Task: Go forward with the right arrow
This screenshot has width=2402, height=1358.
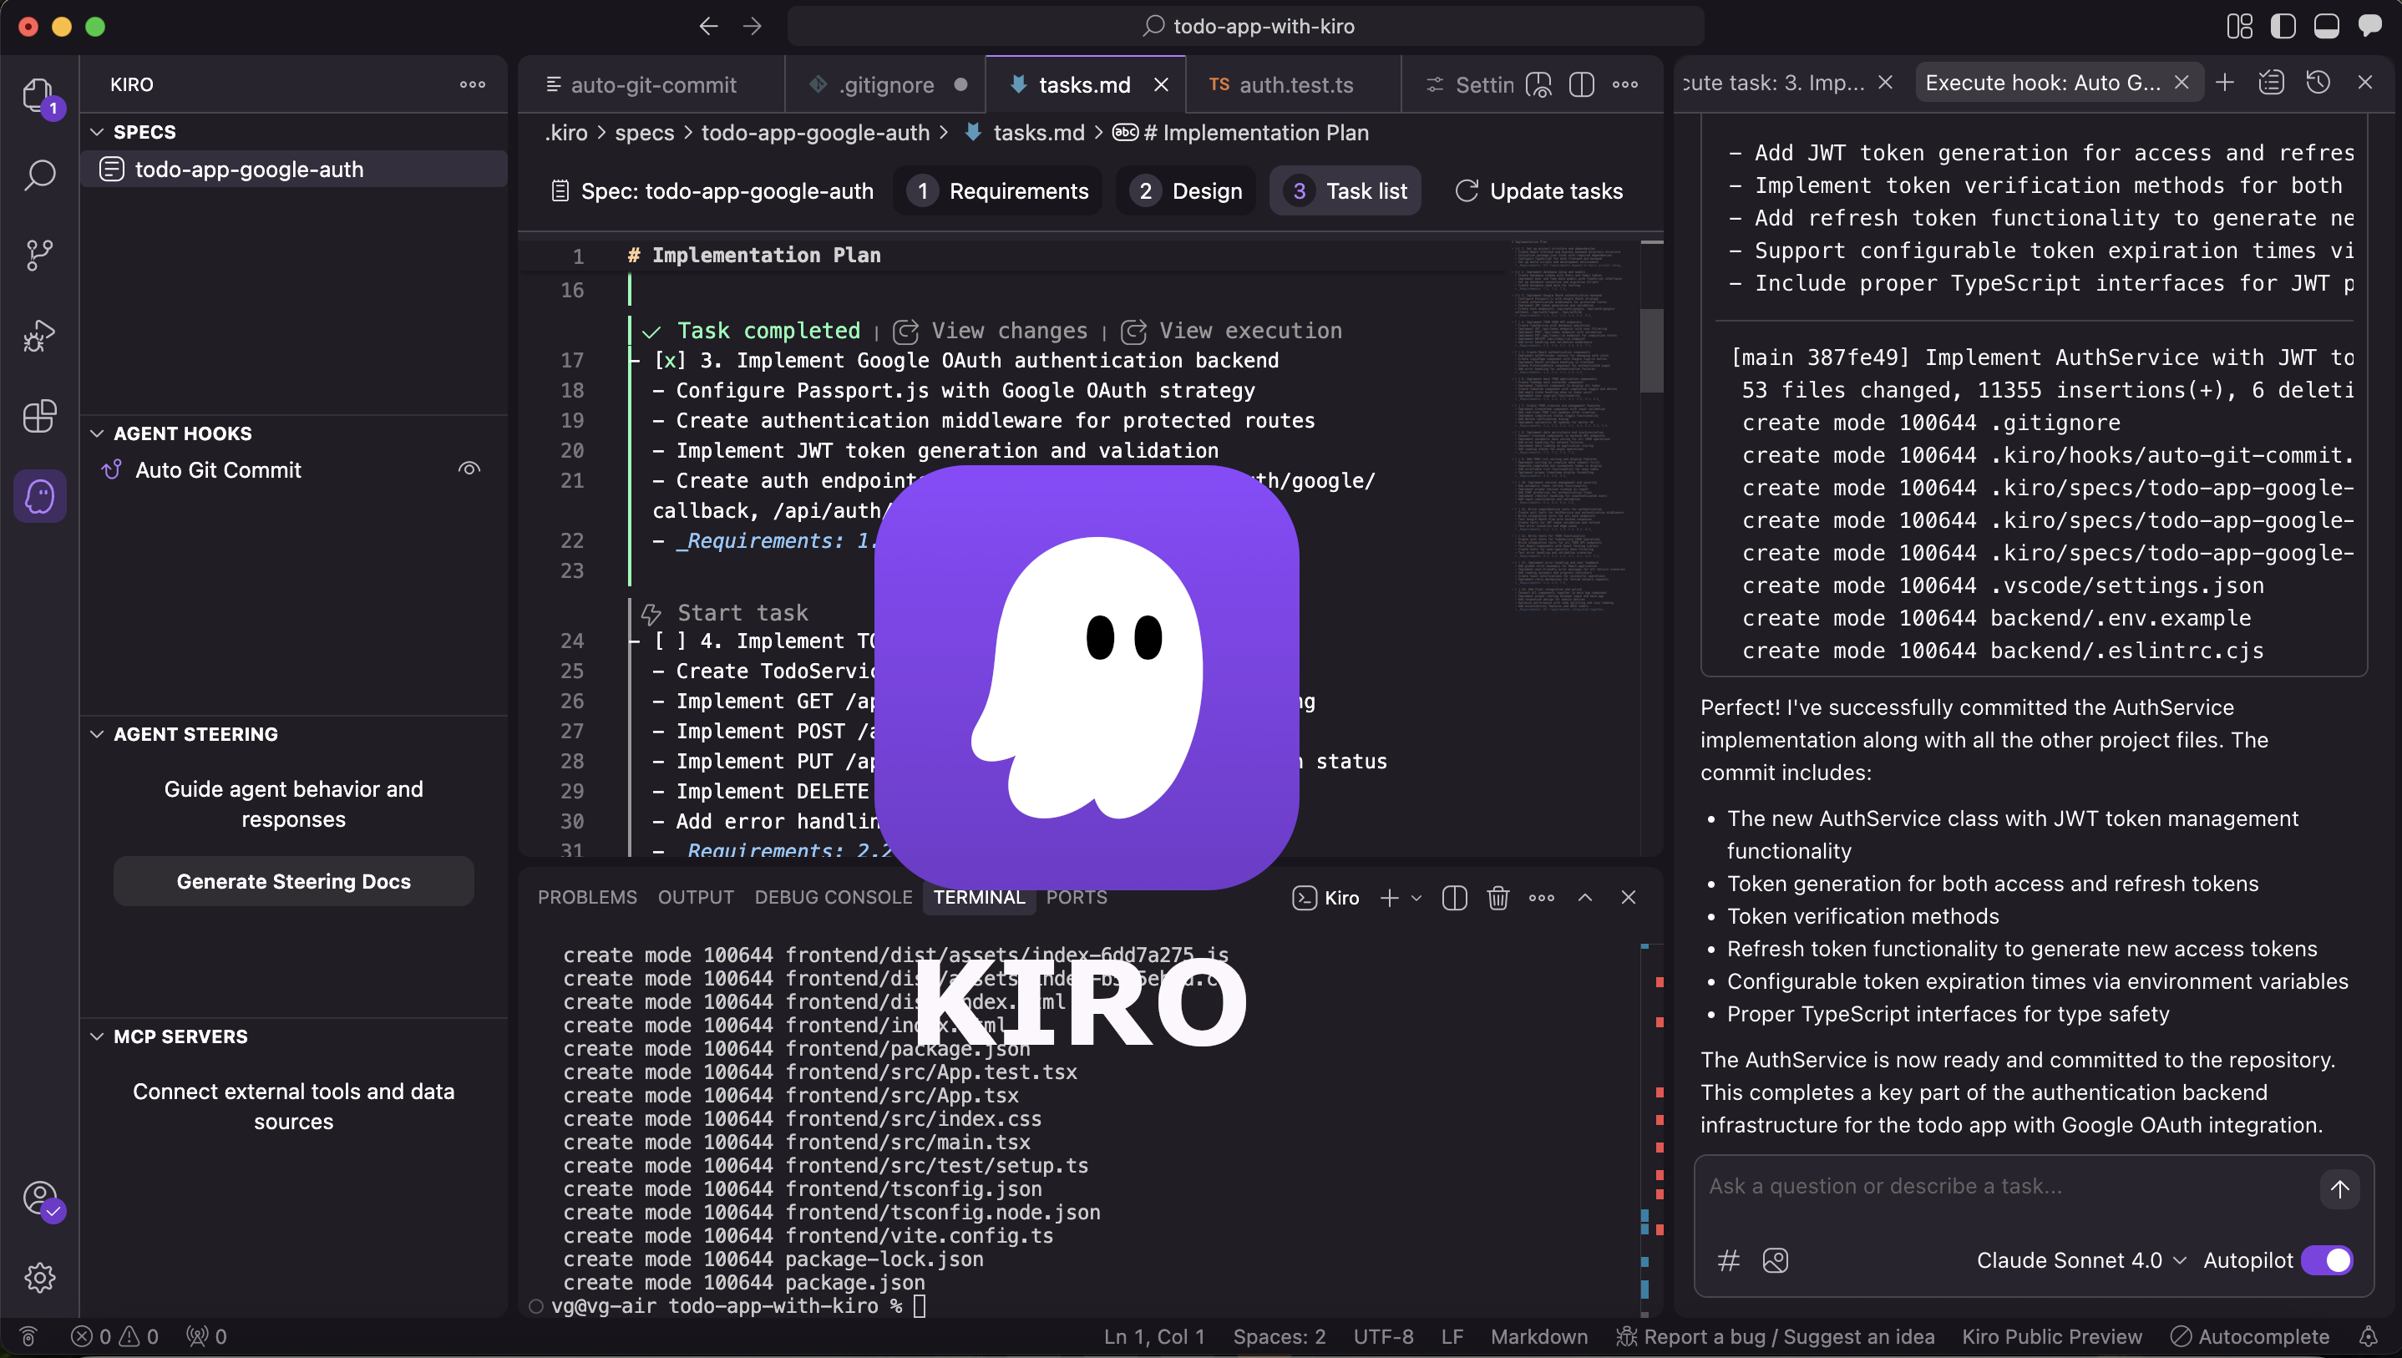Action: [753, 26]
